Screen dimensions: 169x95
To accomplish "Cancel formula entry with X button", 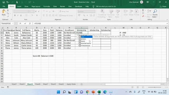I will (20, 23).
